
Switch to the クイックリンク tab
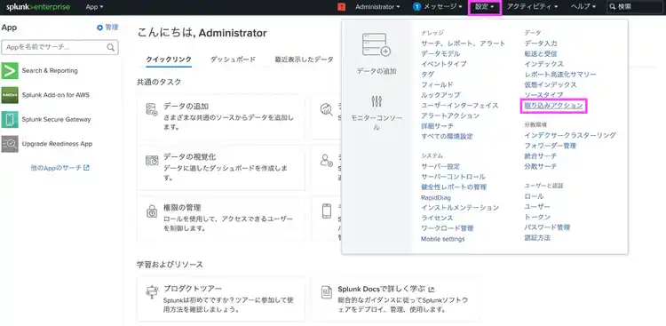(169, 60)
